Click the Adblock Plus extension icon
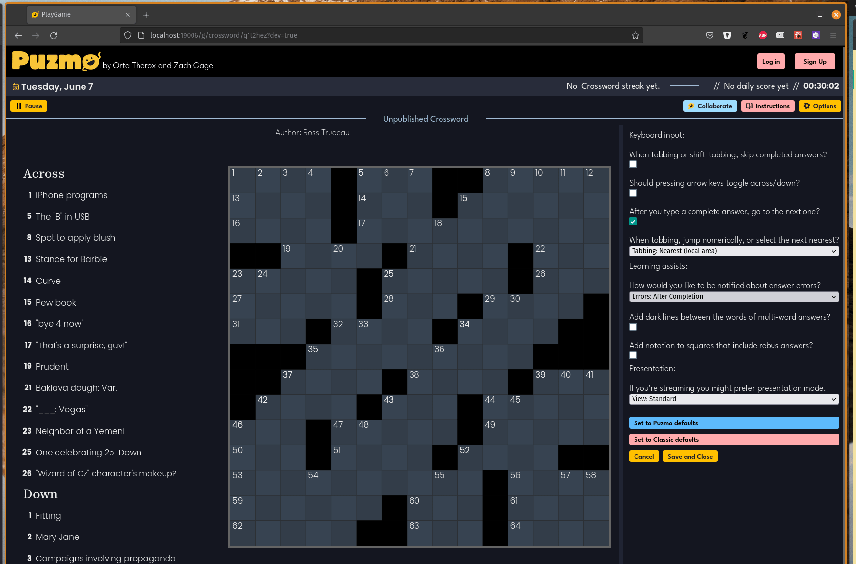Viewport: 856px width, 564px height. 762,35
